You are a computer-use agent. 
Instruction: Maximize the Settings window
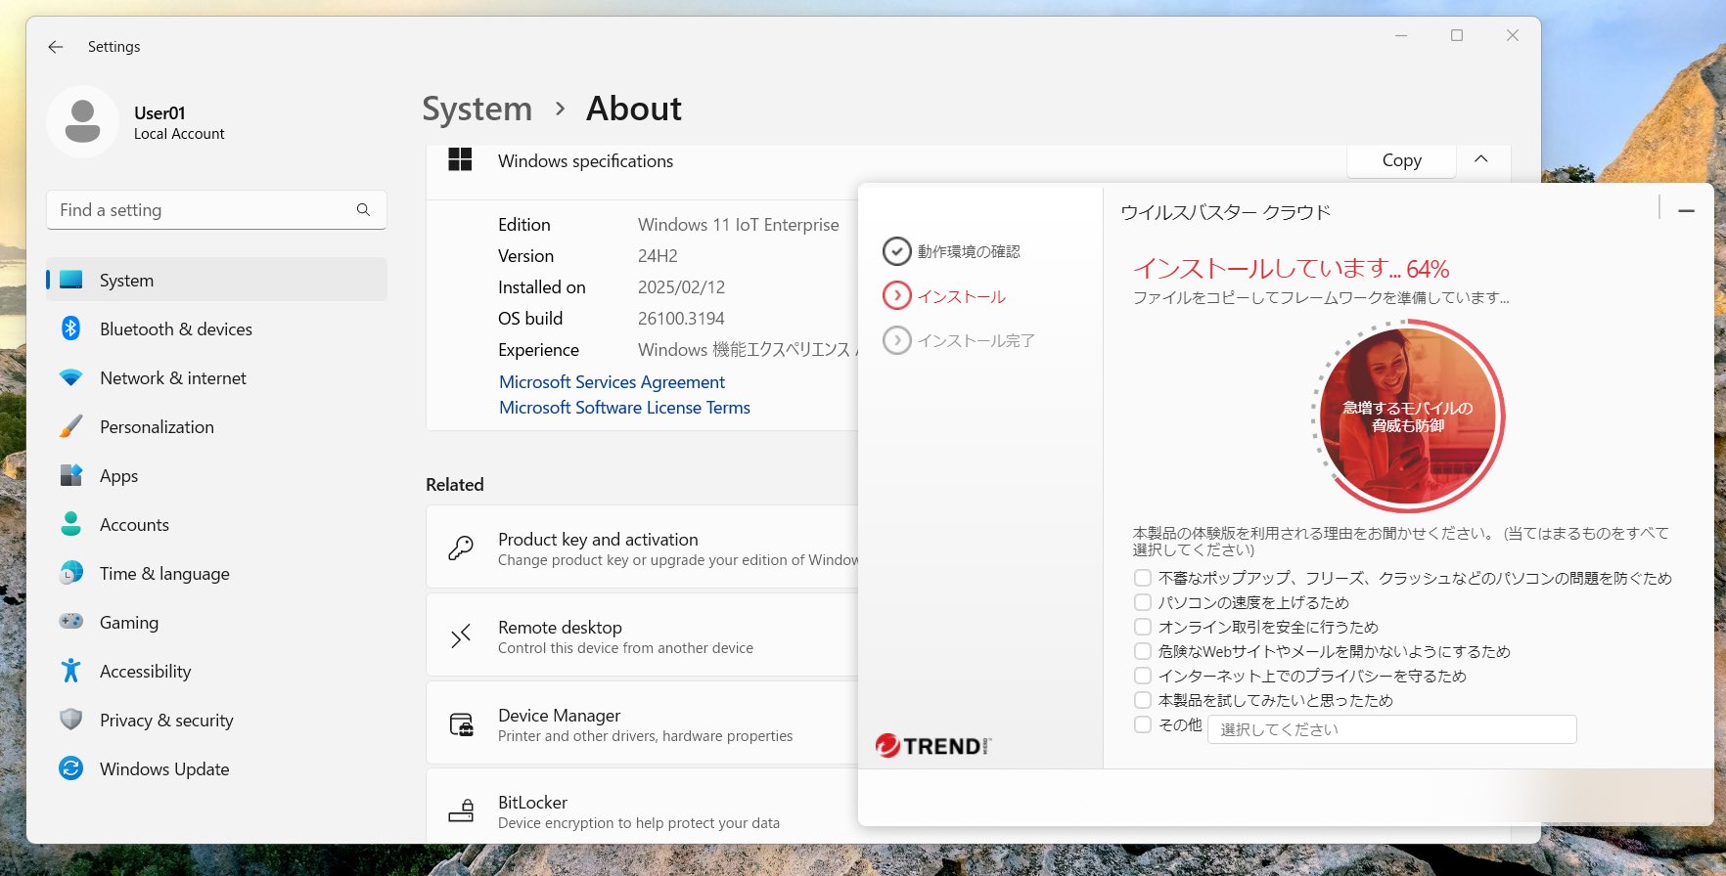click(1457, 35)
